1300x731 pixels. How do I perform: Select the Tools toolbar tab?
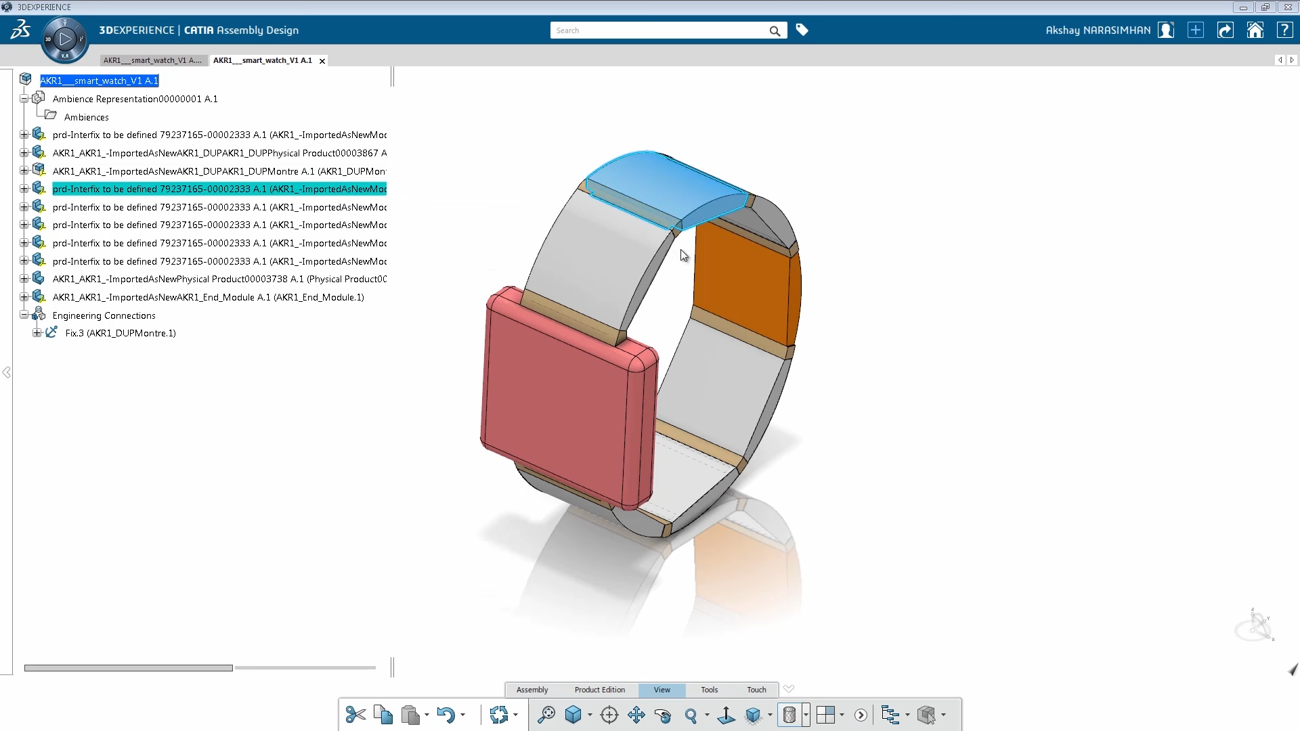(709, 690)
